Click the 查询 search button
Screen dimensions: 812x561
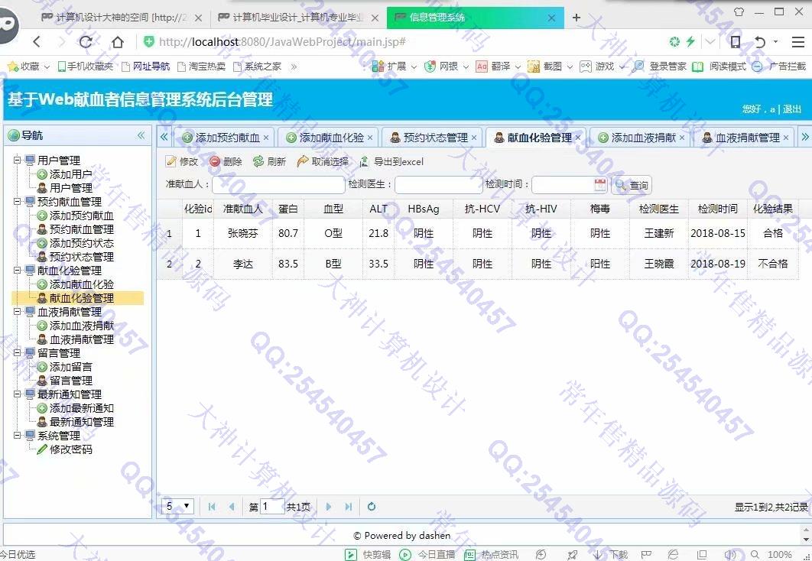coord(632,185)
